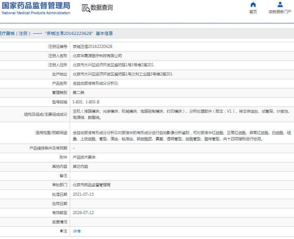Click National Medical Products Administration subtitle
Image resolution: width=294 pixels, height=239 pixels.
pyautogui.click(x=36, y=13)
